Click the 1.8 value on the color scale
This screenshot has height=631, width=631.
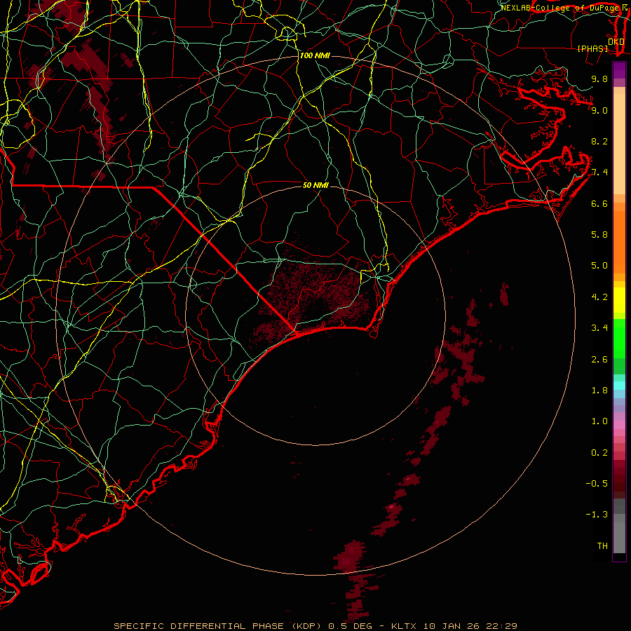599,391
